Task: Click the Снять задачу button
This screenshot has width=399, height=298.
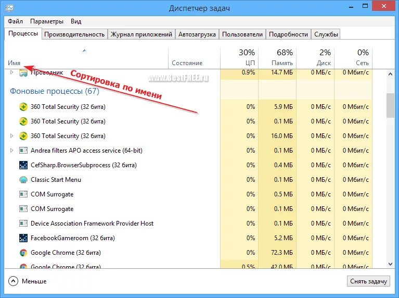Action: [368, 281]
